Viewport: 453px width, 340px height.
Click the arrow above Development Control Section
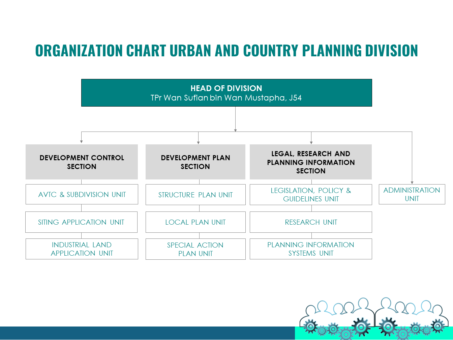pos(81,141)
